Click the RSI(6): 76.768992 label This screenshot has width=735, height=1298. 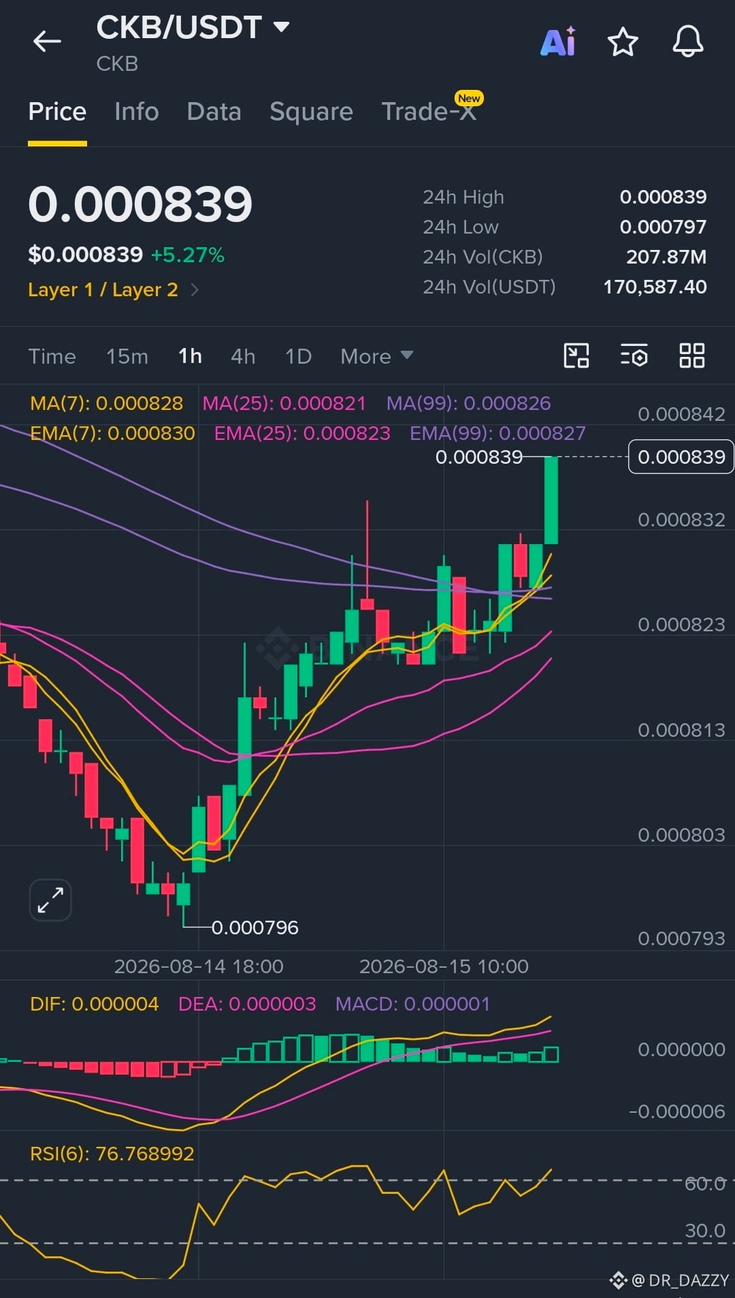112,1154
